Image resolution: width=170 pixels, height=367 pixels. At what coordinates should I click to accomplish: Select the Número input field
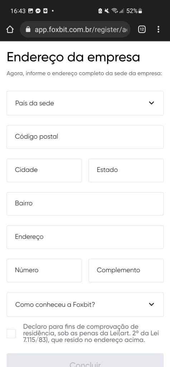[44, 270]
